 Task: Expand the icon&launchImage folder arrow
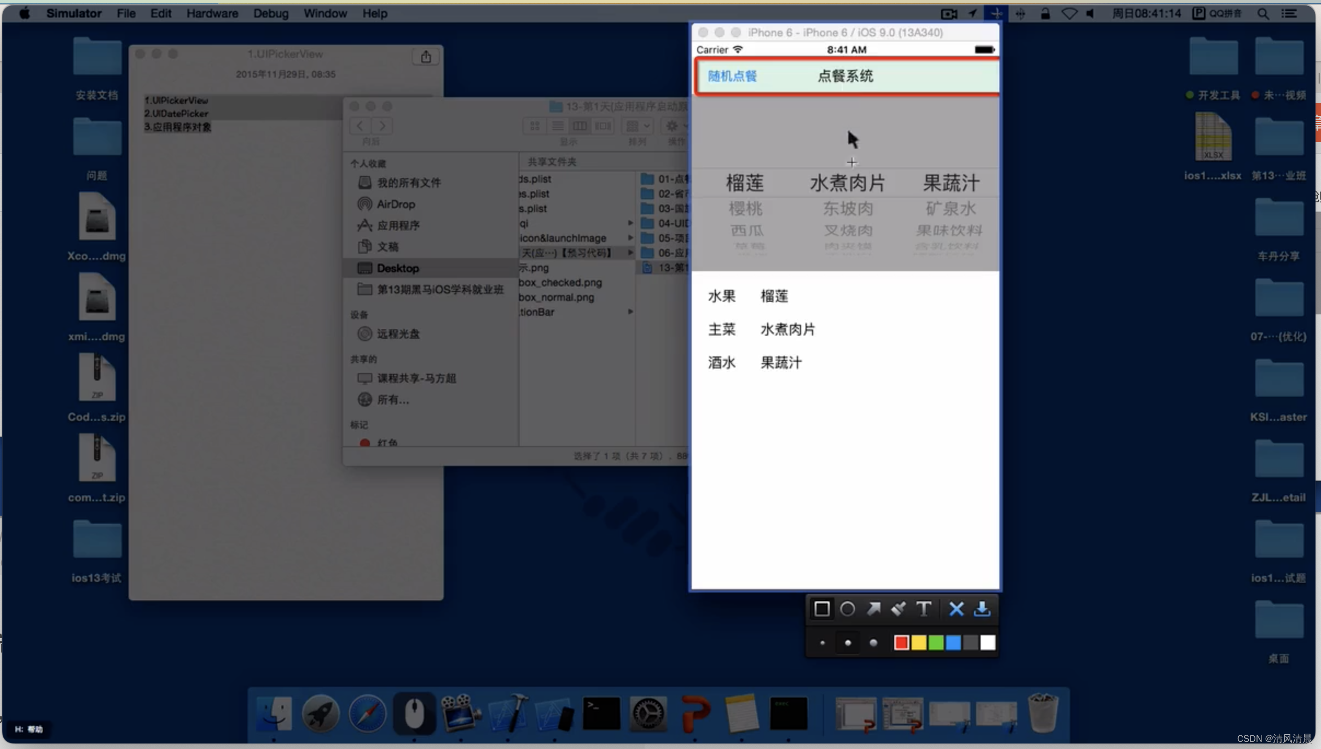(630, 238)
